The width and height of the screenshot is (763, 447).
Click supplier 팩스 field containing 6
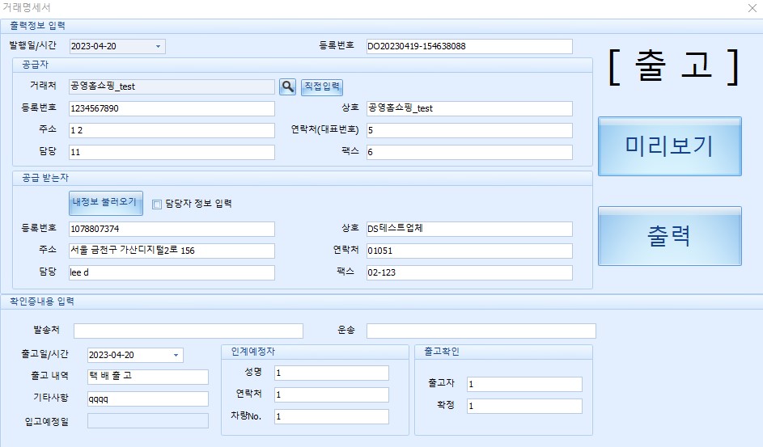(469, 153)
